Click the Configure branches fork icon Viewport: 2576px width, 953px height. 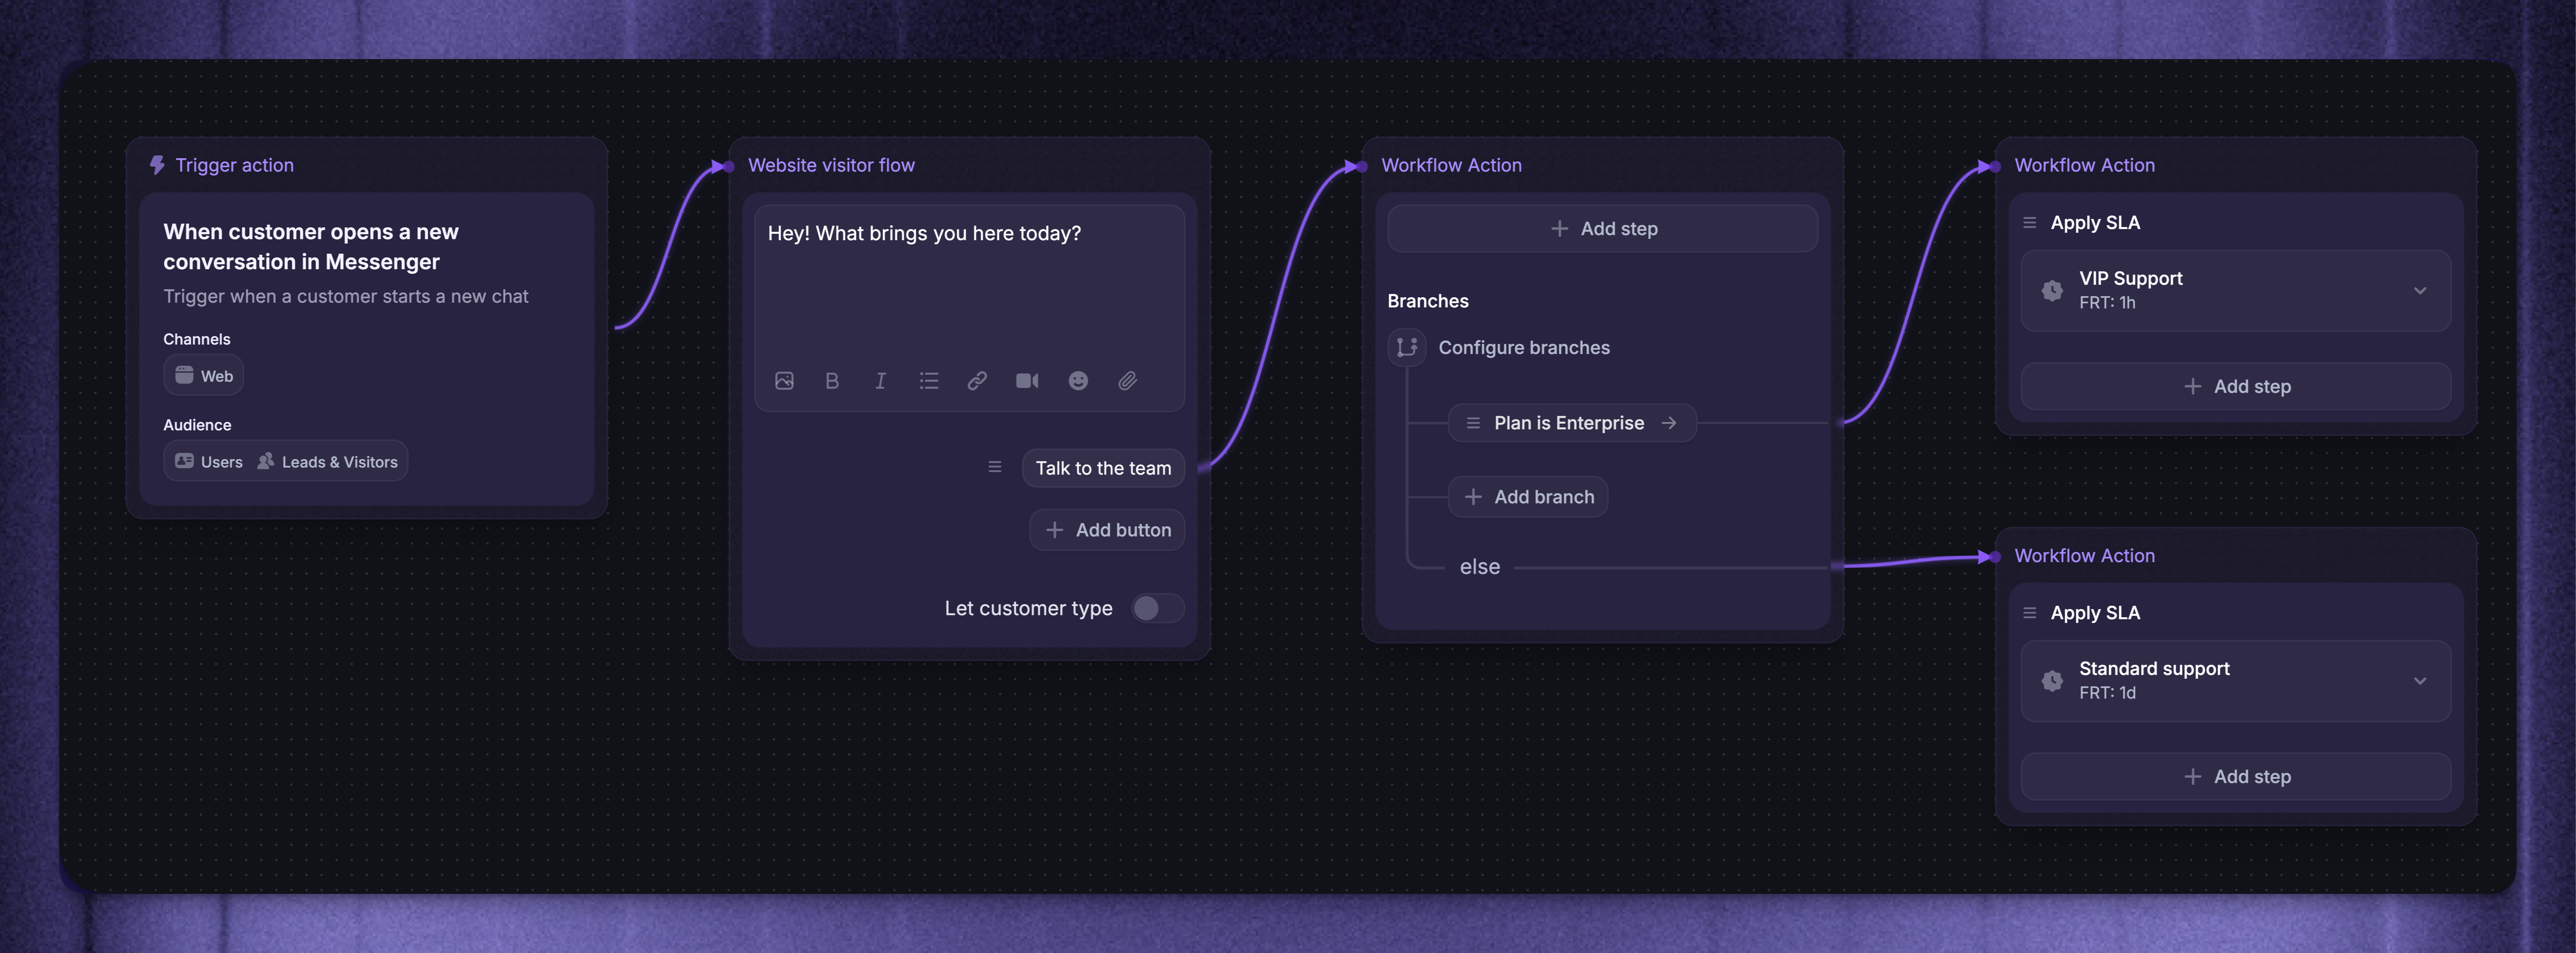pyautogui.click(x=1407, y=348)
